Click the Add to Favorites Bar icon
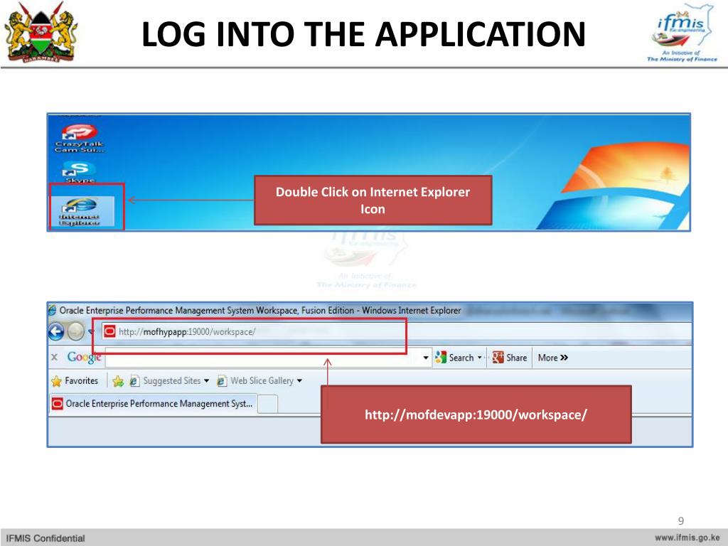Image resolution: width=728 pixels, height=546 pixels. pos(118,381)
